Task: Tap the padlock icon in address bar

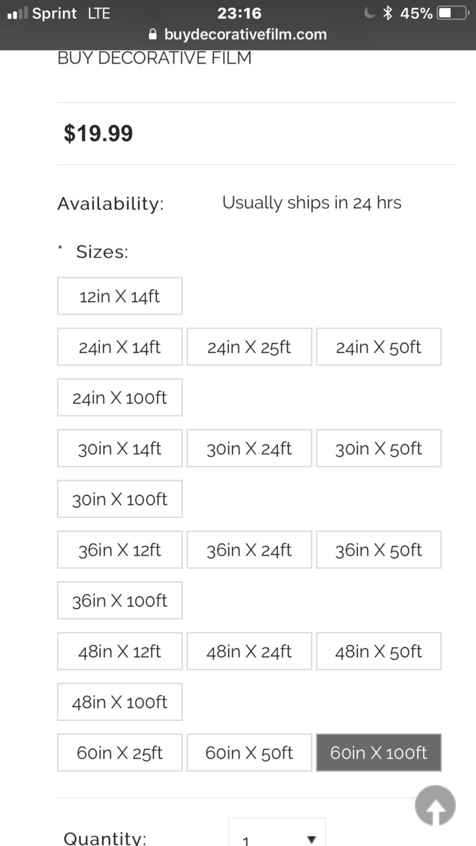Action: coord(154,34)
